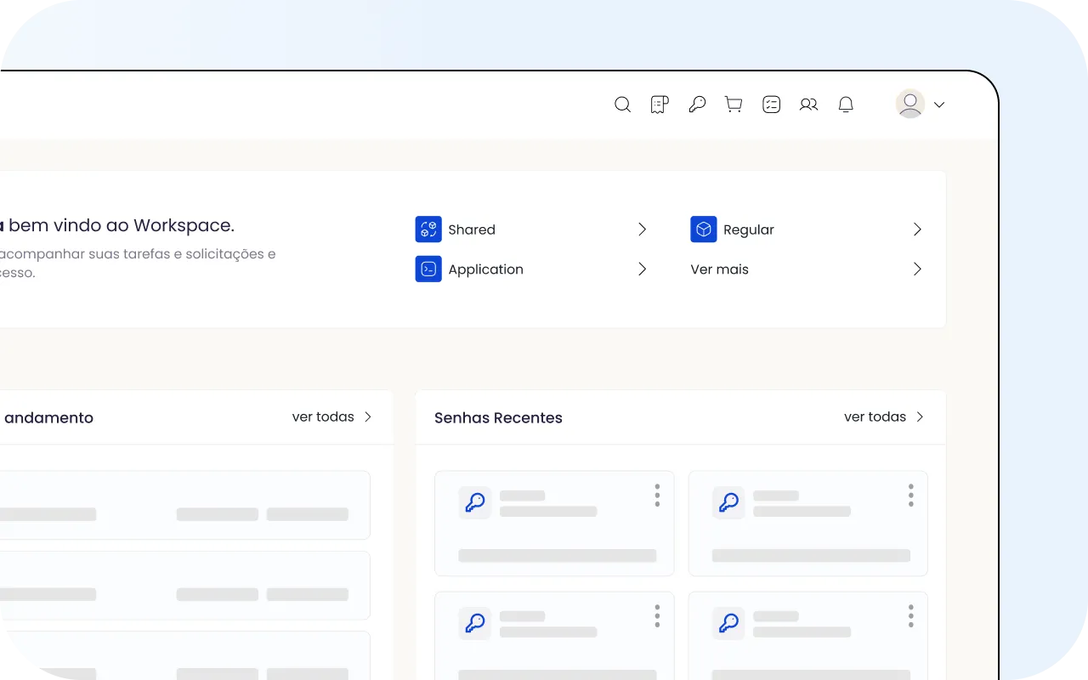
Task: Click the blue Regular cube icon
Action: pyautogui.click(x=704, y=229)
